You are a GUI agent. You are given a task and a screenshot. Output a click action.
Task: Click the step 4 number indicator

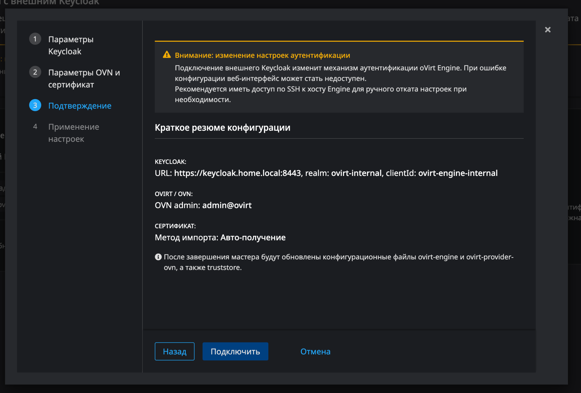[x=35, y=127]
